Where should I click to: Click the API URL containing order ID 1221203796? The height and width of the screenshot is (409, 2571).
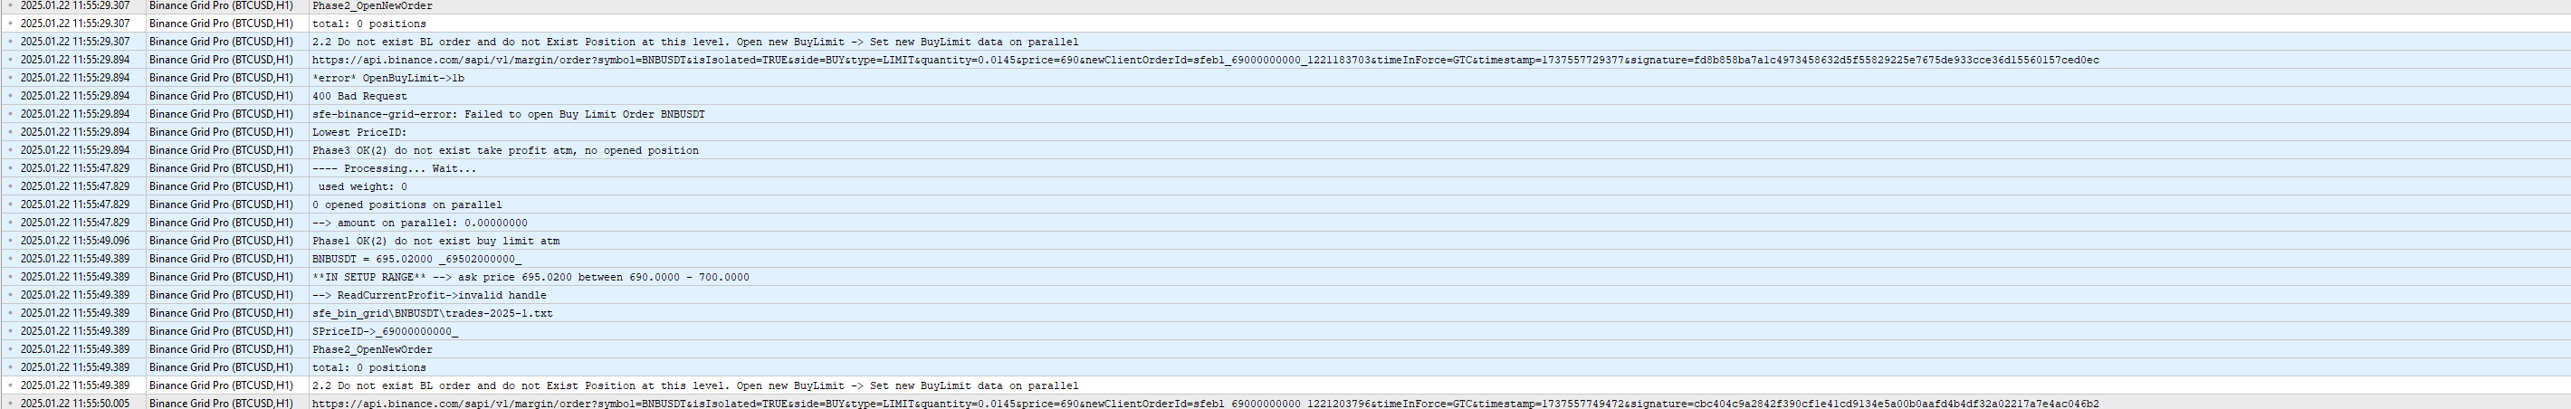(1206, 403)
